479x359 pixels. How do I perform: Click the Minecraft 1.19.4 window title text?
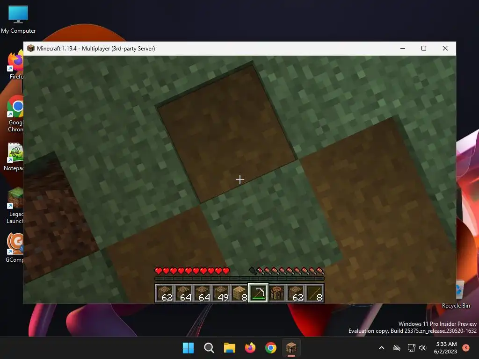click(96, 49)
